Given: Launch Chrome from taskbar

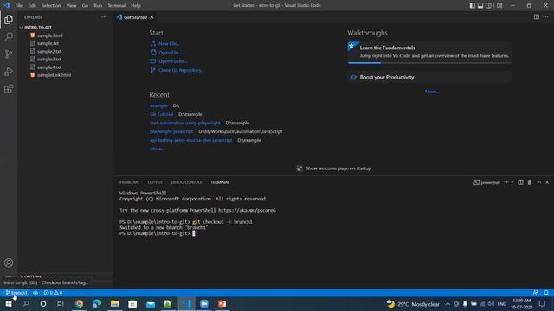Looking at the screenshot, I should (x=79, y=303).
